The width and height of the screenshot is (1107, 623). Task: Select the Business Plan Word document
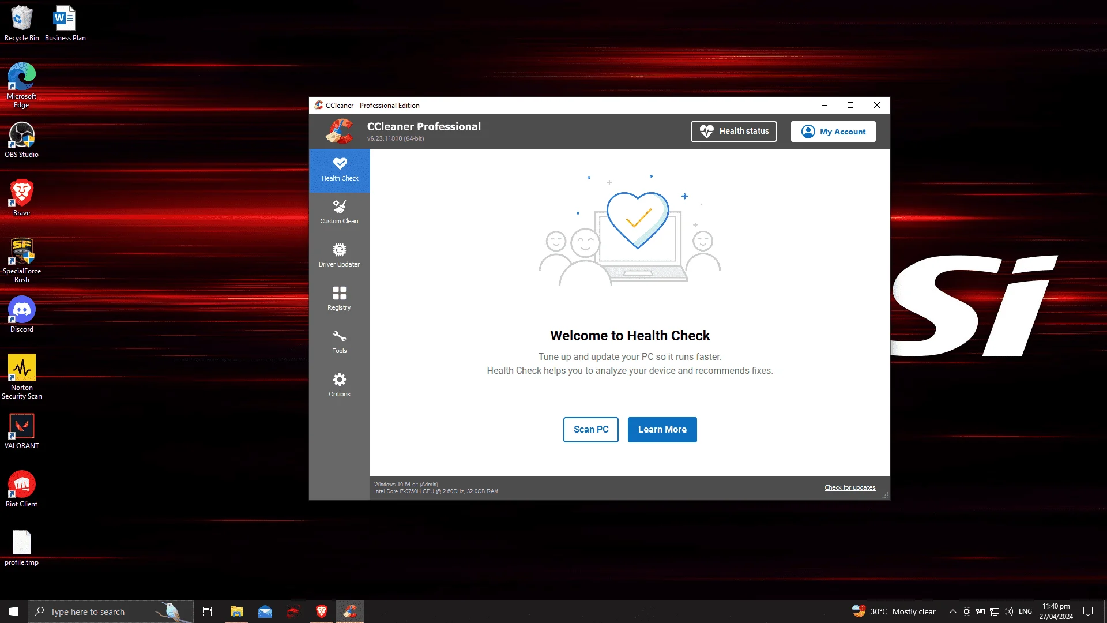(65, 24)
